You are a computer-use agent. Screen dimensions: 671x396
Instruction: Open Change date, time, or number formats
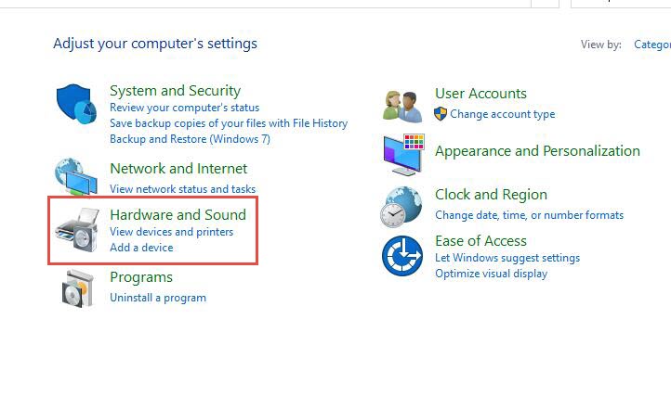[529, 215]
